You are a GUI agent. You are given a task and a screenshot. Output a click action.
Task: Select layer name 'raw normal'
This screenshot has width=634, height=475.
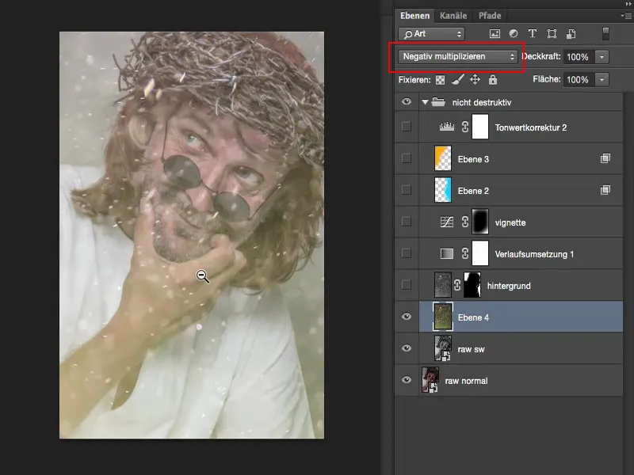(466, 381)
